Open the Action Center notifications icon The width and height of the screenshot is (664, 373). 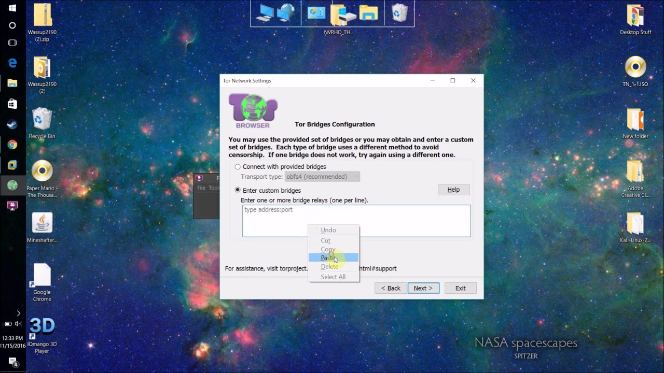[x=13, y=362]
